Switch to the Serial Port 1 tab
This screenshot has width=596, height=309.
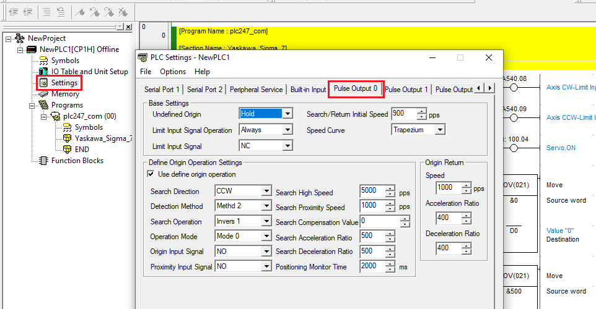tap(162, 90)
